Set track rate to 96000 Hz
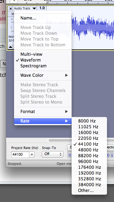This screenshot has width=114, height=202. tap(89, 161)
